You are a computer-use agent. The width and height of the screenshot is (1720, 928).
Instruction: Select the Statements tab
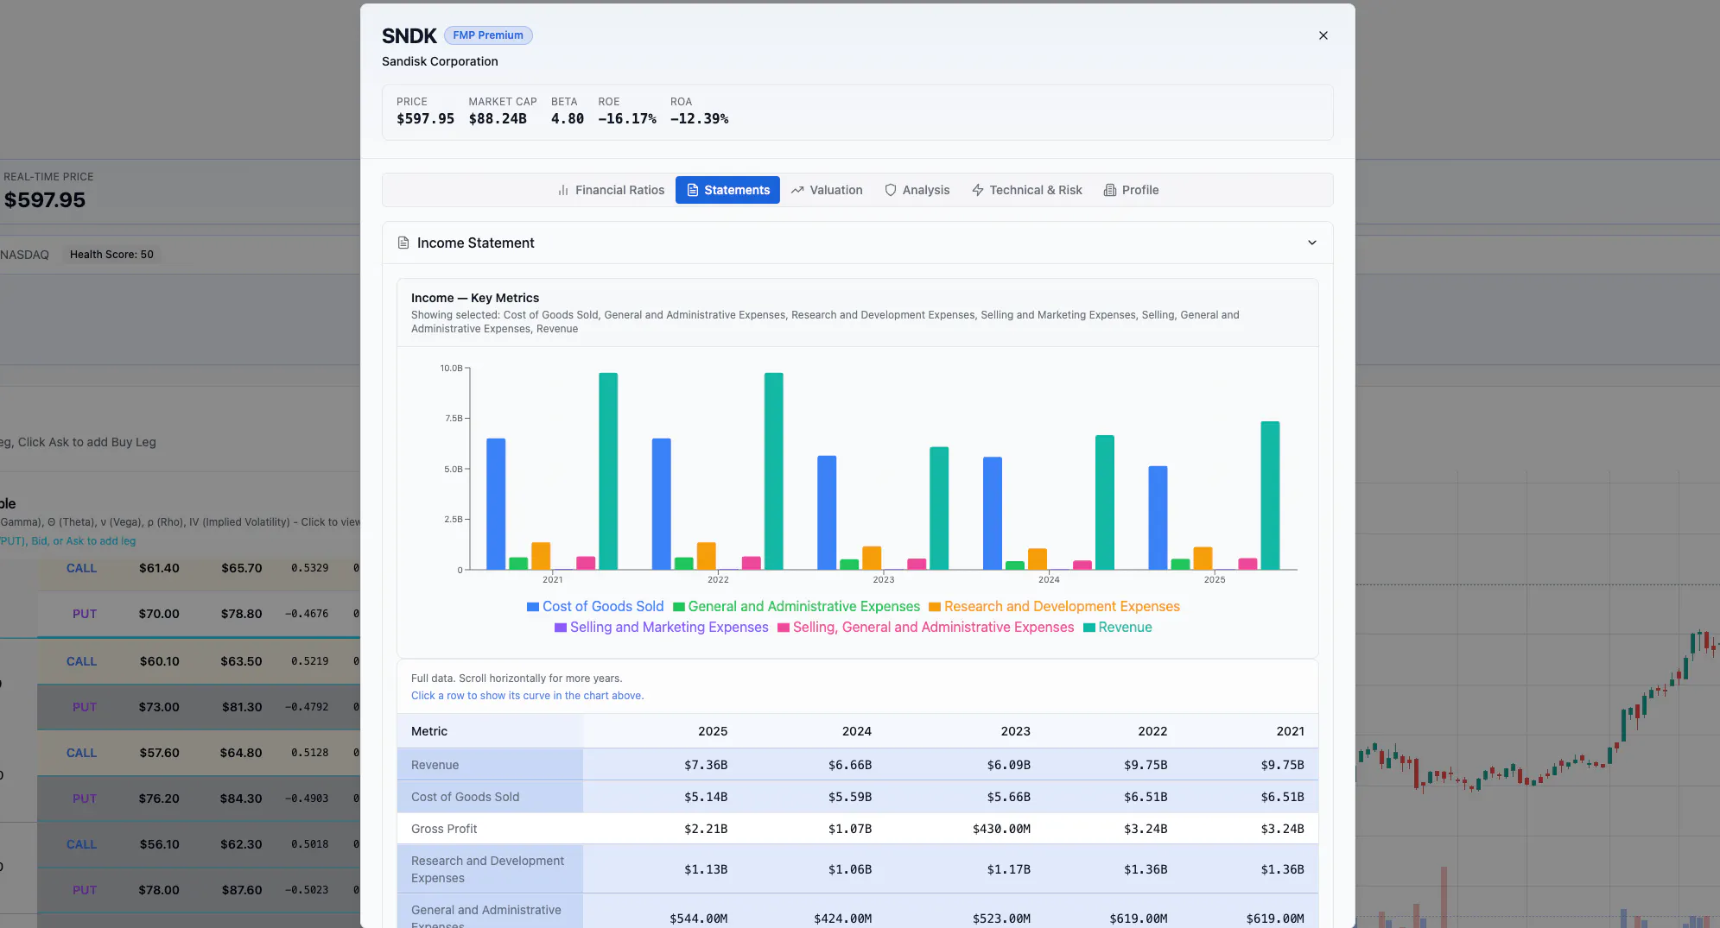pyautogui.click(x=727, y=190)
